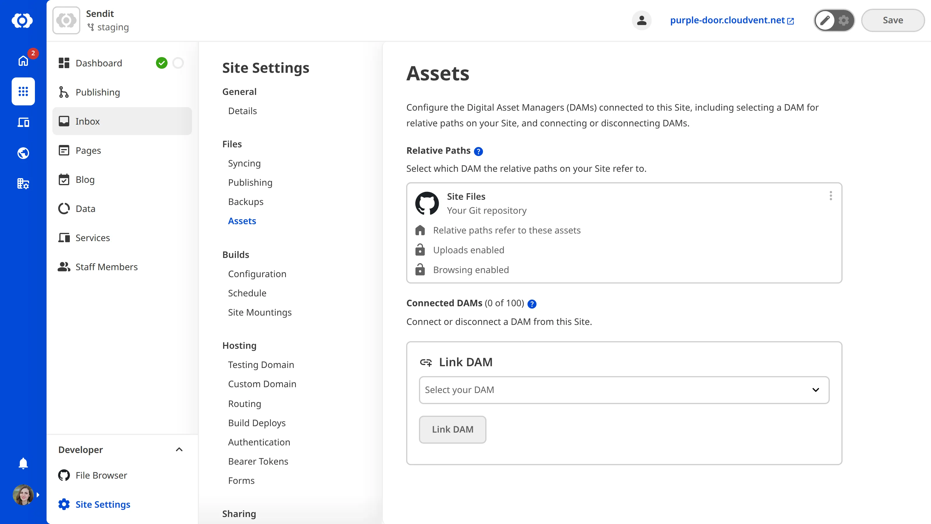Image resolution: width=931 pixels, height=524 pixels.
Task: Click the Save button
Action: (x=892, y=20)
